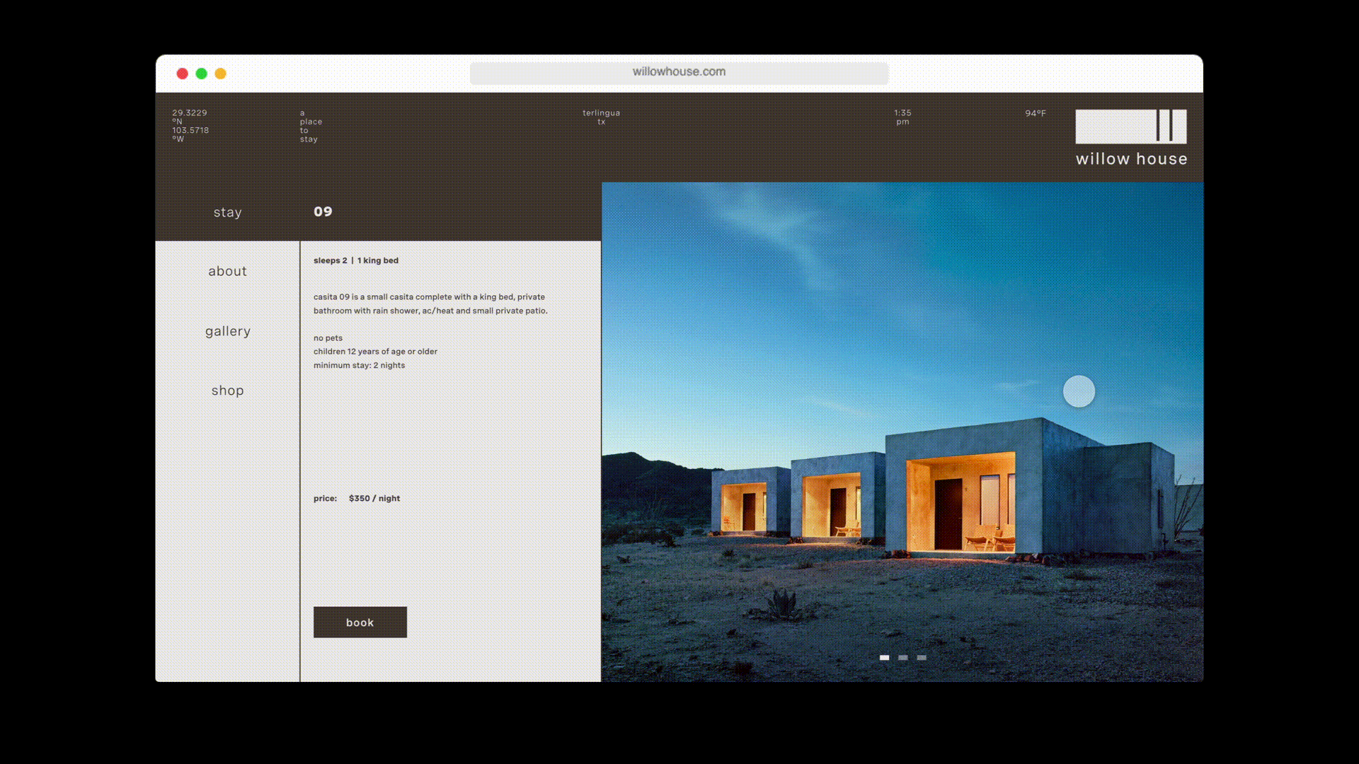Screen dimensions: 1359x764
Task: Select the first slideshow indicator dot
Action: click(884, 657)
